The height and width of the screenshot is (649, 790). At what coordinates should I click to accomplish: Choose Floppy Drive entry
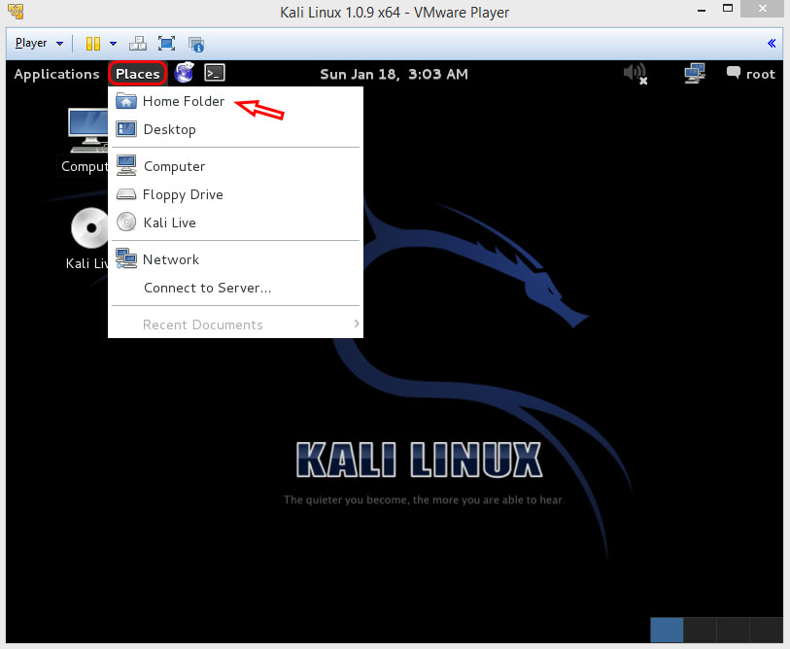[235, 194]
